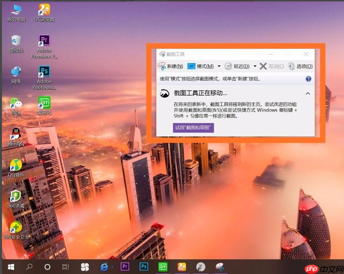Click the 模式(M) mode button
The width and height of the screenshot is (344, 274).
[x=200, y=66]
